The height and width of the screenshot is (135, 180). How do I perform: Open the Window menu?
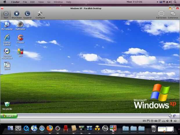[x=58, y=2]
